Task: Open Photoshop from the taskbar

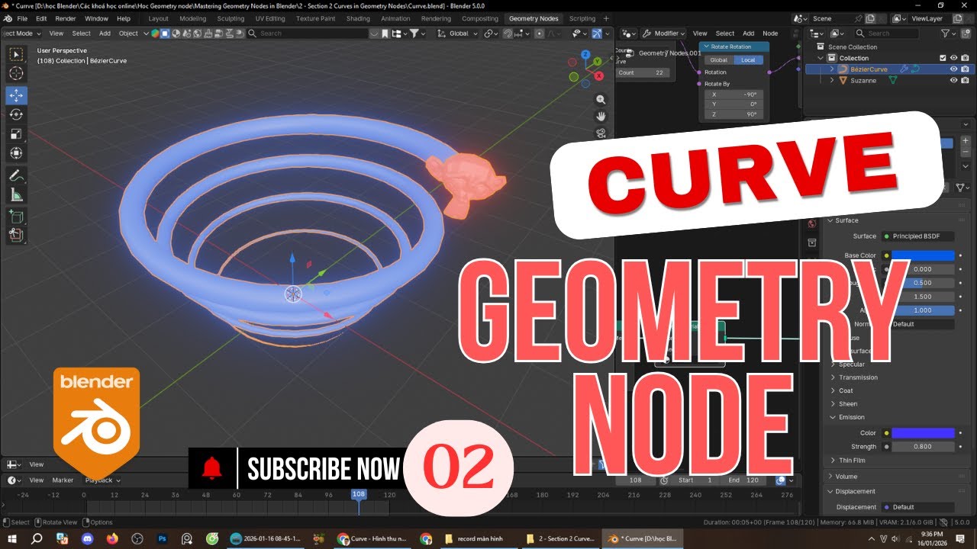Action: 163,538
